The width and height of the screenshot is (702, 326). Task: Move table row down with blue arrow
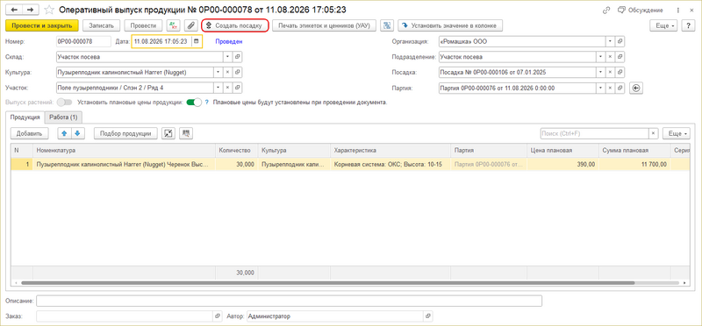tap(77, 133)
